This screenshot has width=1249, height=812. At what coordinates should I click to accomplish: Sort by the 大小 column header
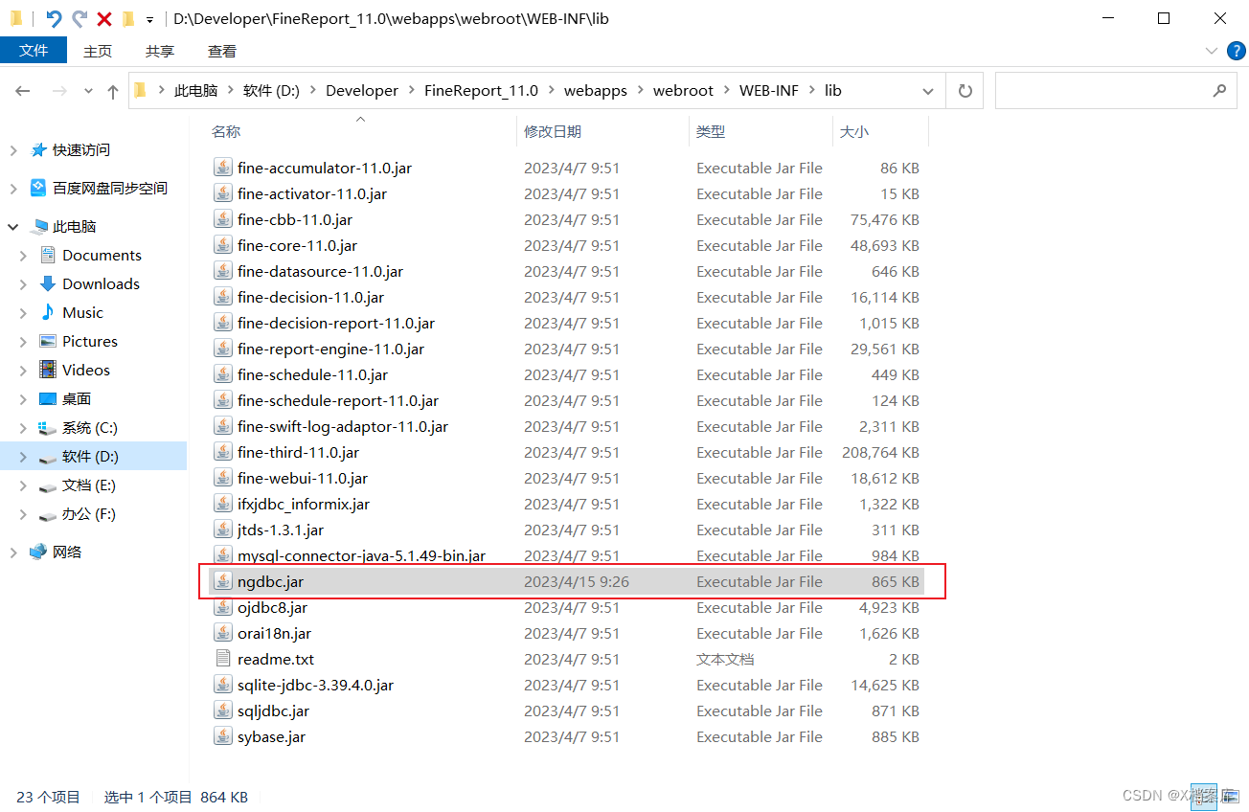(854, 131)
